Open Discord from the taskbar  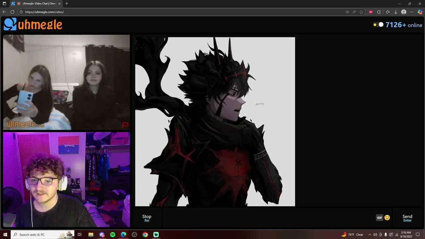point(102,235)
